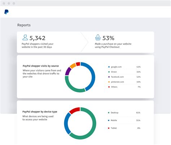
Task: Click the Mobile legend label
Action: [114, 120]
